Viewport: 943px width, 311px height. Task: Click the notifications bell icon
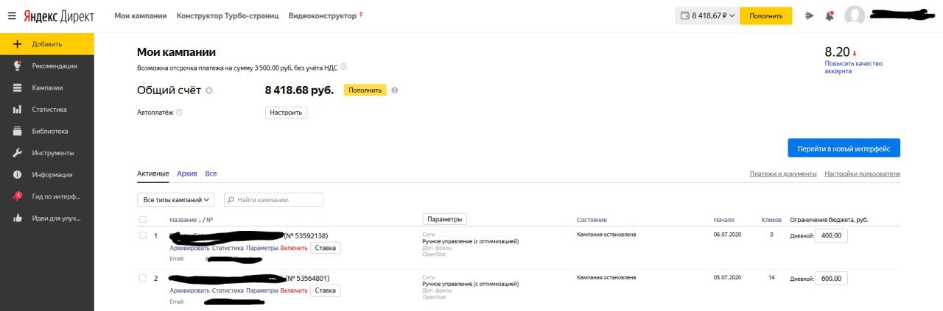[x=830, y=15]
